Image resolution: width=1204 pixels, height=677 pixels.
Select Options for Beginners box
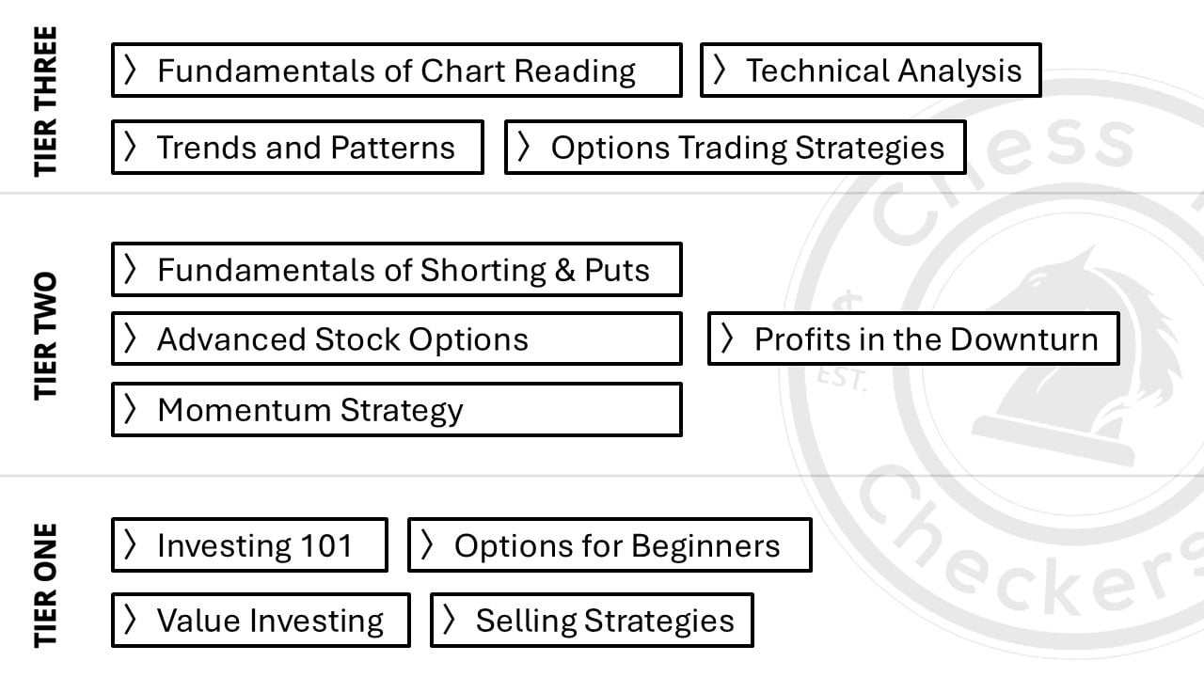(x=610, y=544)
